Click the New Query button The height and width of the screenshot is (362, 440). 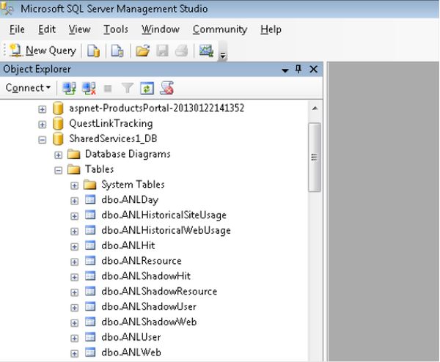coord(43,51)
